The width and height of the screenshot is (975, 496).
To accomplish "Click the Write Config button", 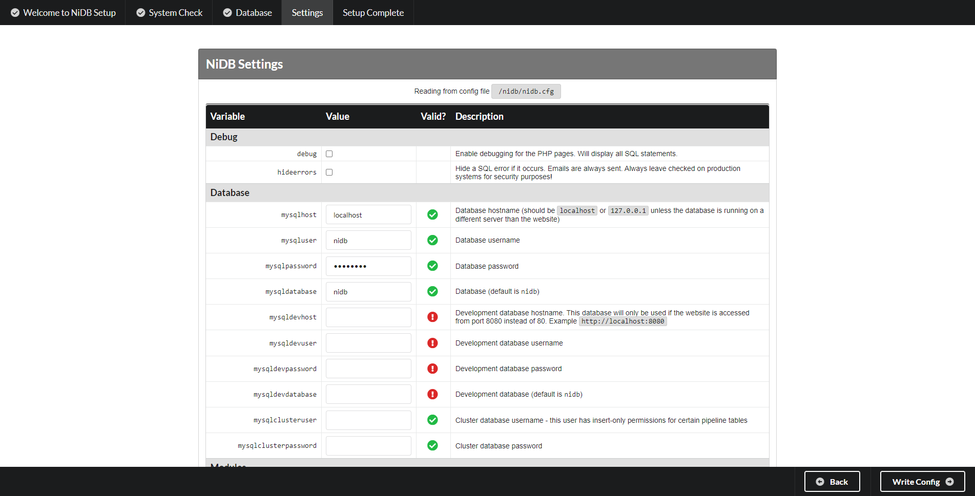I will (x=922, y=482).
